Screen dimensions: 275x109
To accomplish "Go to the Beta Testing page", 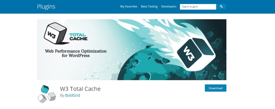I will (x=149, y=7).
